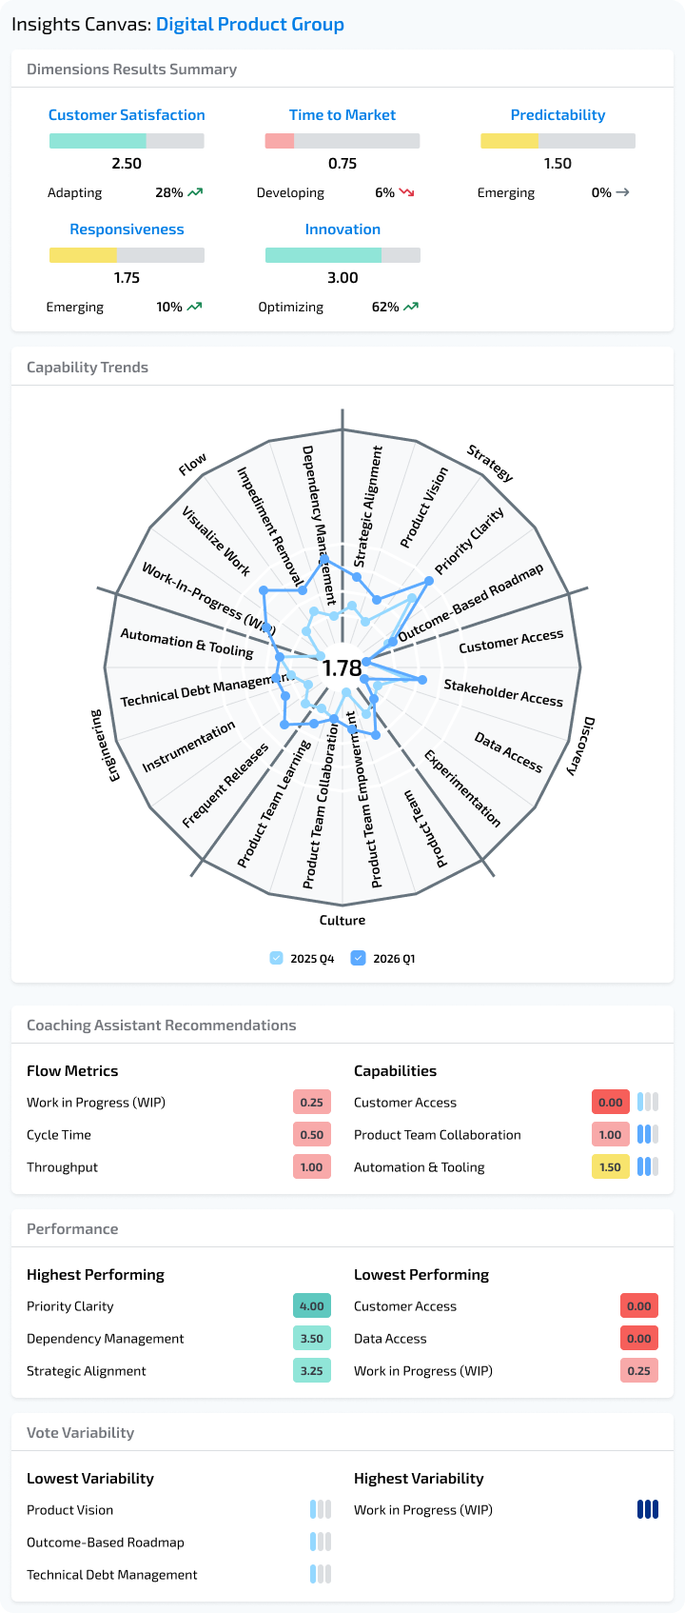Collapse the Capability Trends panel
Screen dimensions: 685x1613
point(85,367)
